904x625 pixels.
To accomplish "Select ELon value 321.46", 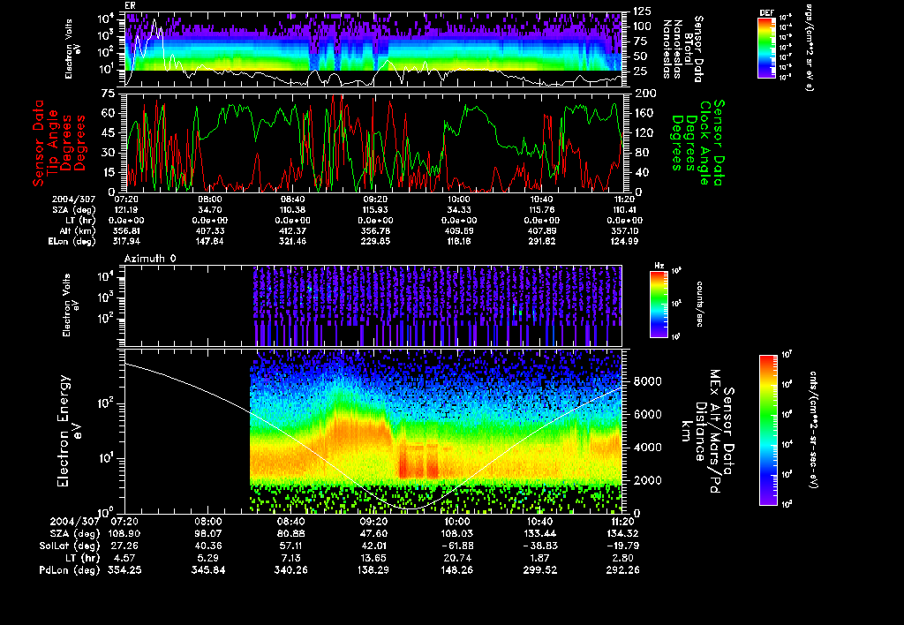I will 292,241.
